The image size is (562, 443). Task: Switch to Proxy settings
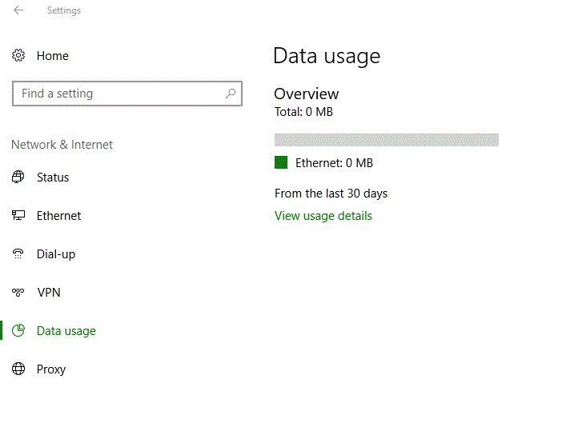click(51, 369)
